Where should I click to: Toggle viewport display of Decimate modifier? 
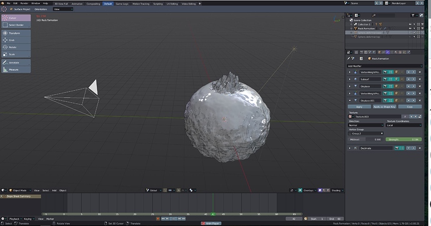point(402,148)
